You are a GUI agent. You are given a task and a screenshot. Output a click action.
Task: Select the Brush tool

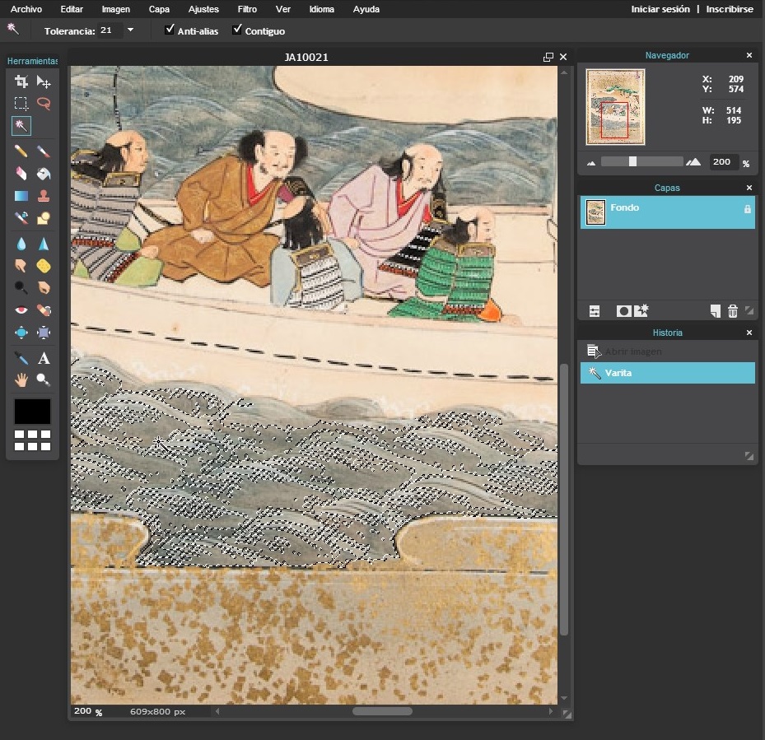pos(44,151)
